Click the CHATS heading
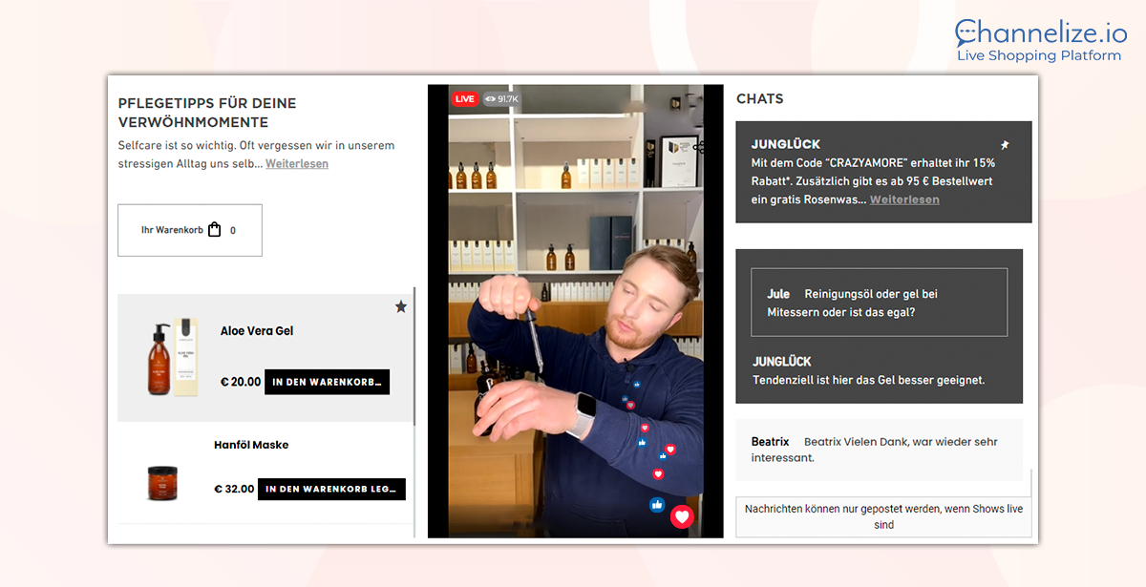 (x=760, y=98)
